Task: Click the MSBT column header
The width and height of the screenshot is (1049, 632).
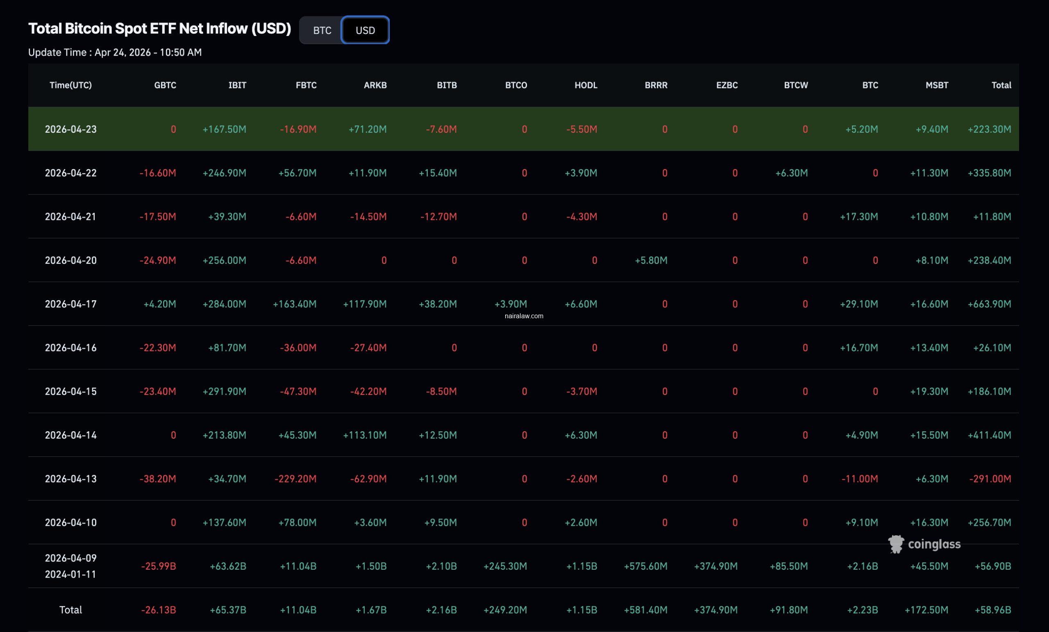Action: (x=937, y=85)
